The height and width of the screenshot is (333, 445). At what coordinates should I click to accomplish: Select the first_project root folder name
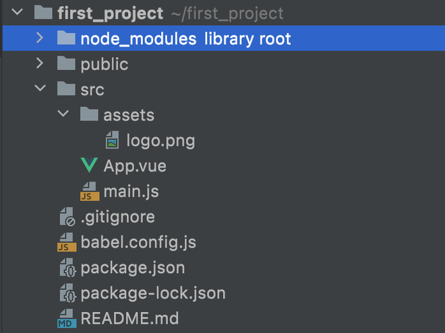coord(111,13)
